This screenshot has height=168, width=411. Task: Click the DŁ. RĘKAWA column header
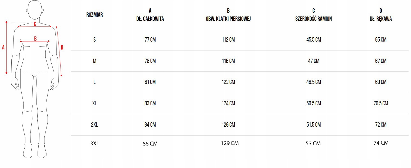[381, 19]
